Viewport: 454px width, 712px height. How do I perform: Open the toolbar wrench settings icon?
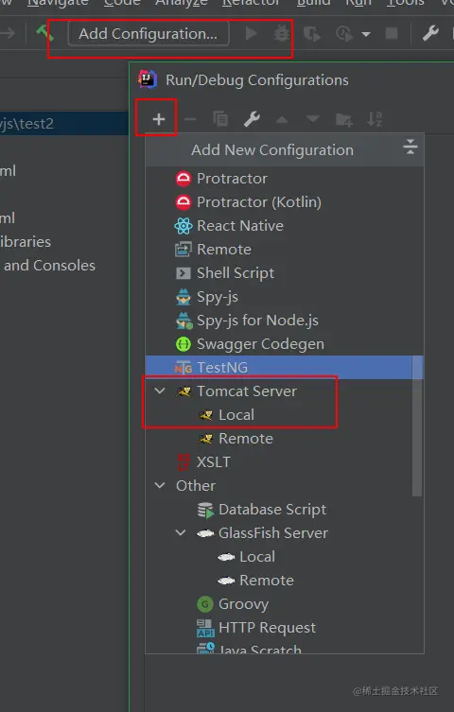[430, 33]
